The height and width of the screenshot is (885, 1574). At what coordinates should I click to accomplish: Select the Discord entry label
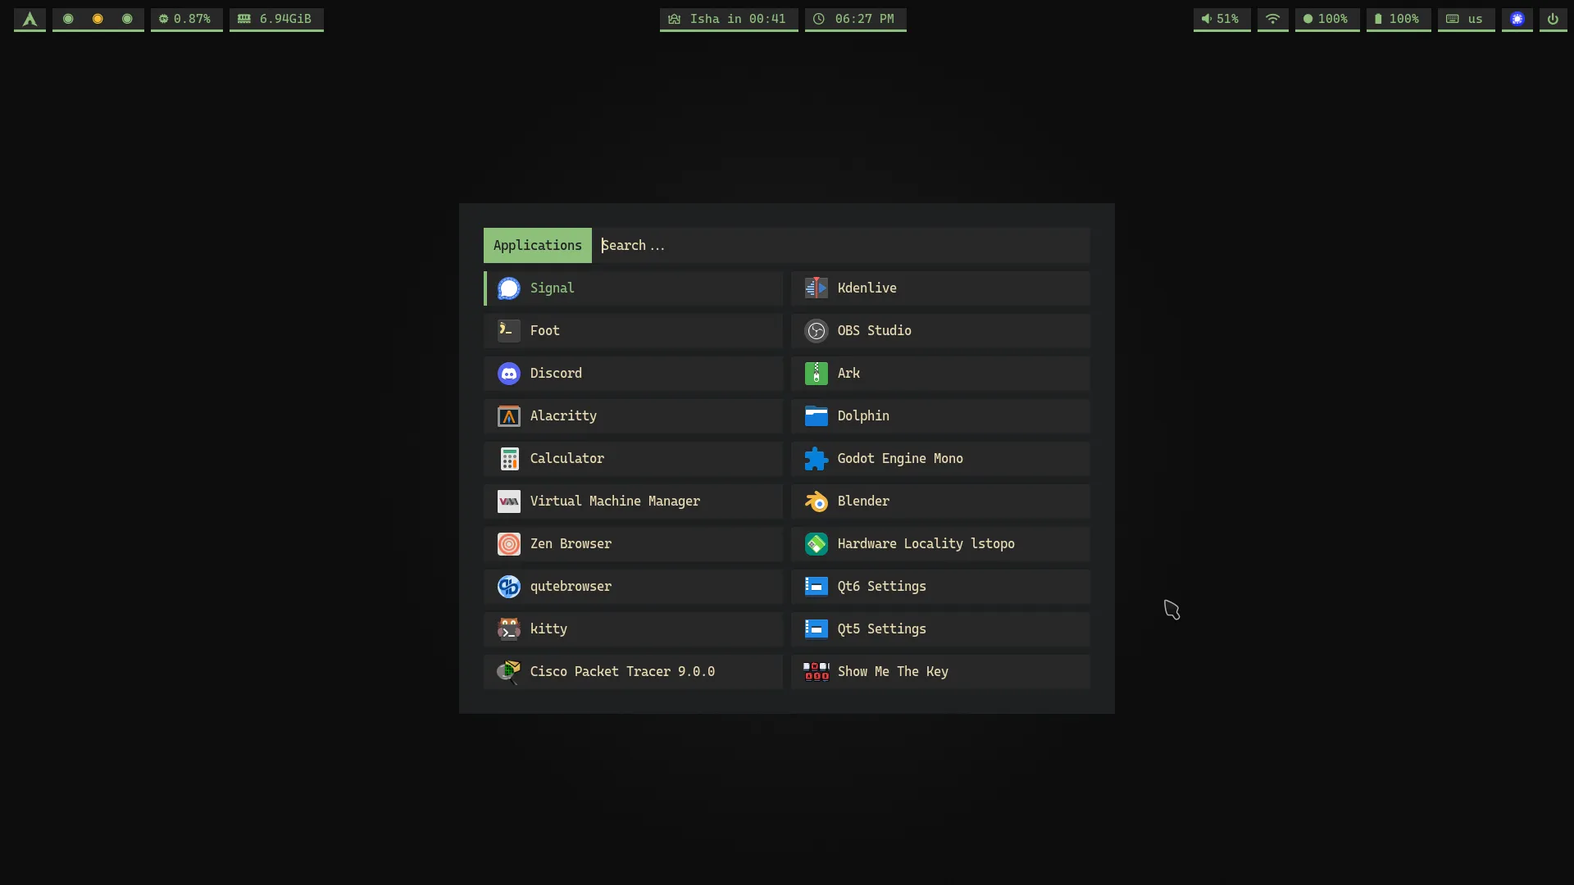tap(556, 374)
